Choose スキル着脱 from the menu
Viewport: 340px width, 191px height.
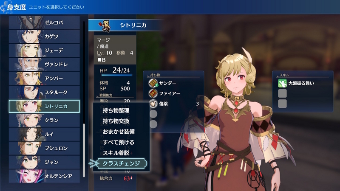point(116,153)
